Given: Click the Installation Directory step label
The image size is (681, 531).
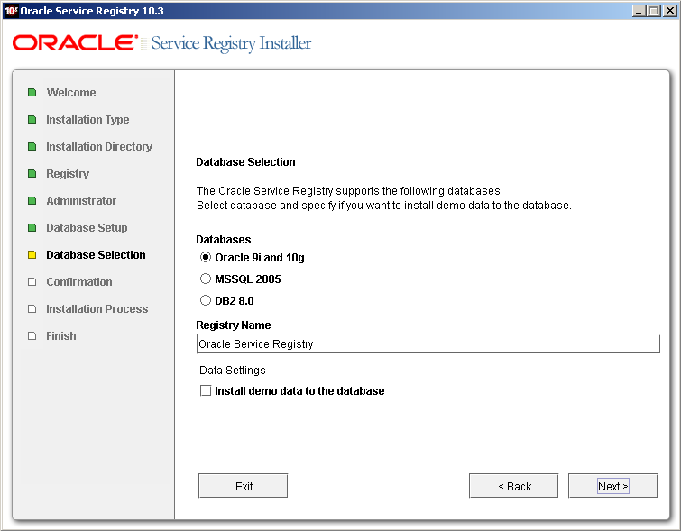Looking at the screenshot, I should pyautogui.click(x=99, y=147).
